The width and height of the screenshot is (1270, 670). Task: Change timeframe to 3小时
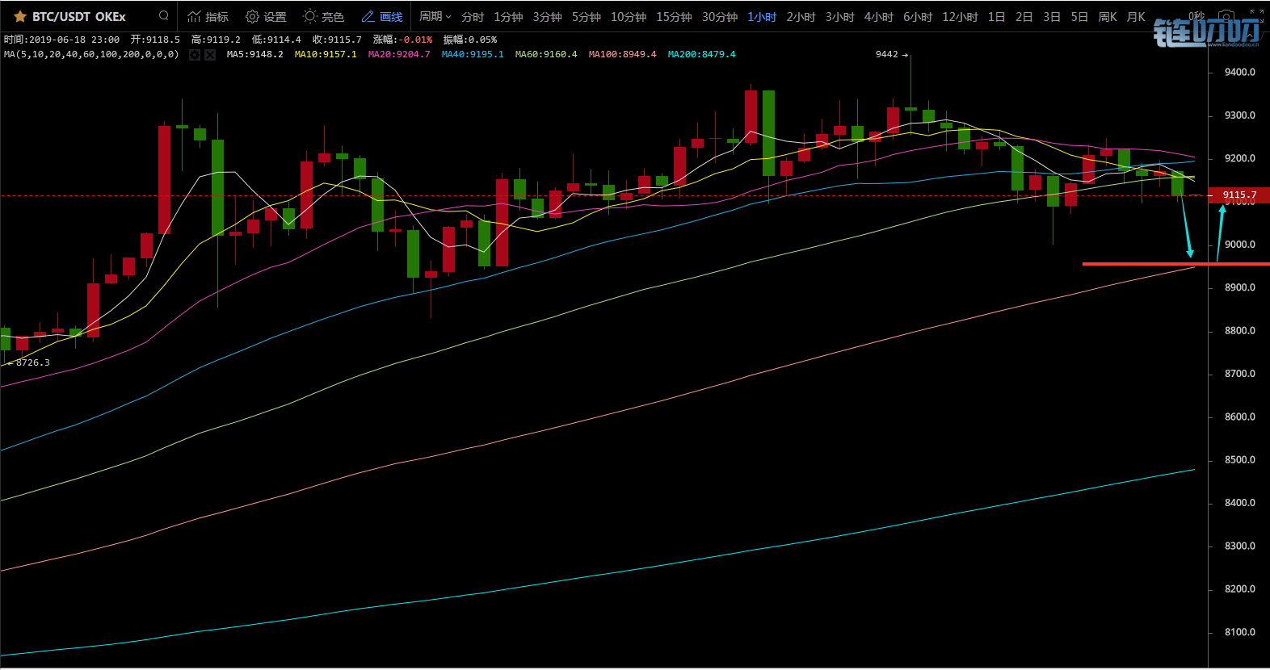point(839,16)
